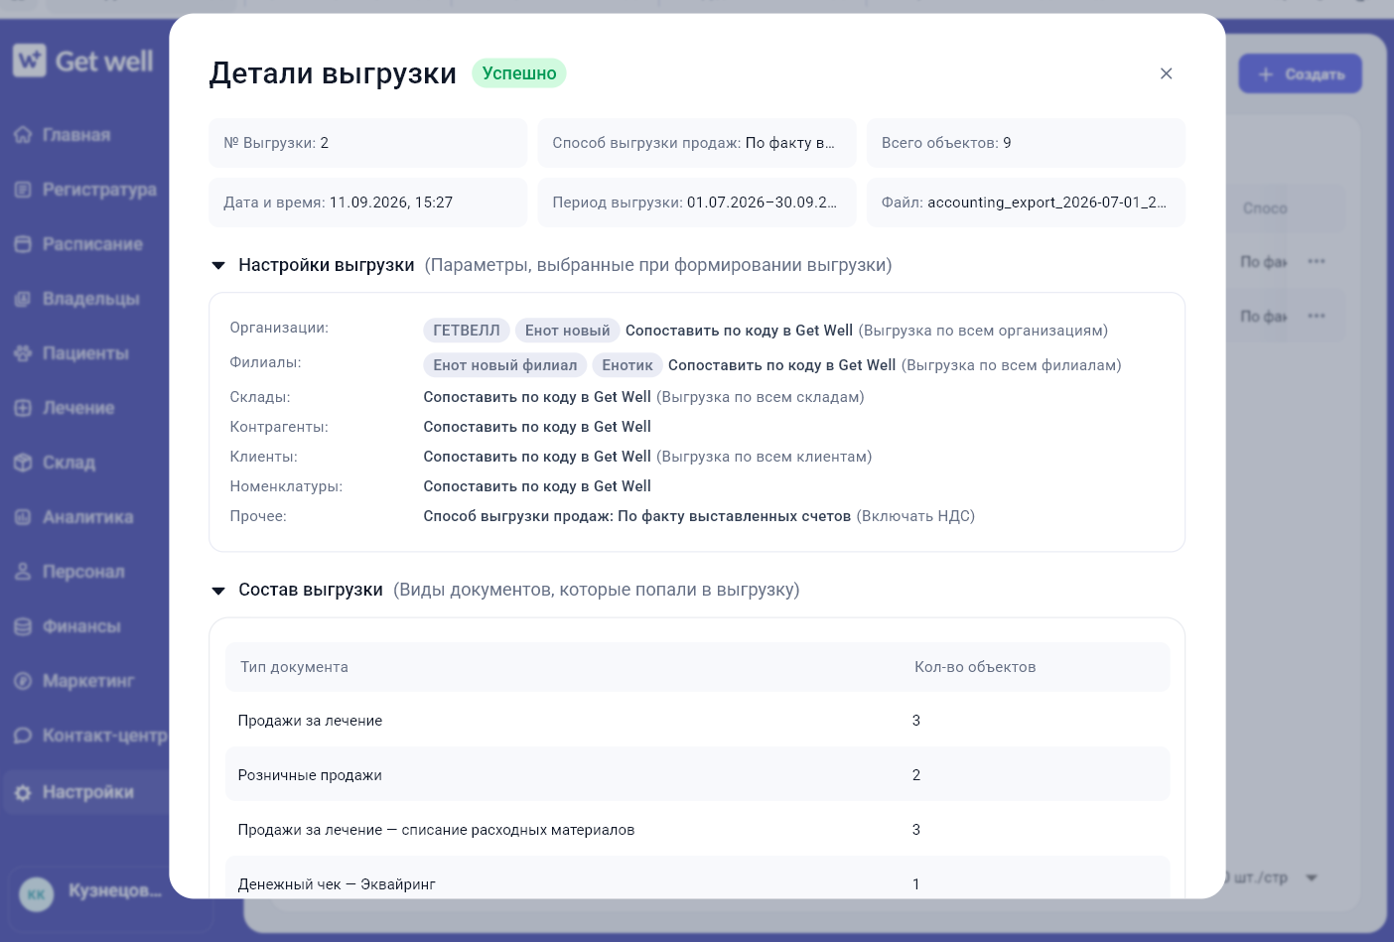Click the KK user avatar
Image resolution: width=1394 pixels, height=942 pixels.
37,894
